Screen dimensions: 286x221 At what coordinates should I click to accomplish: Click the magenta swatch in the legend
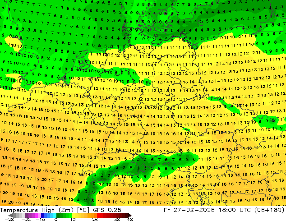pos(36,215)
